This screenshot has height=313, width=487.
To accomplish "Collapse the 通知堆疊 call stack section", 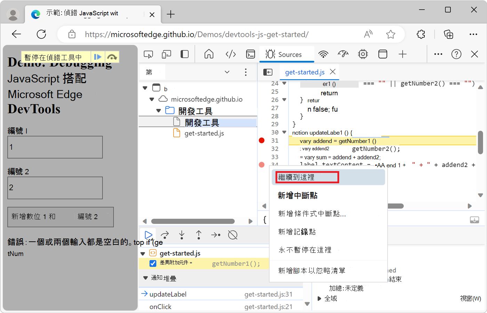I will [145, 278].
